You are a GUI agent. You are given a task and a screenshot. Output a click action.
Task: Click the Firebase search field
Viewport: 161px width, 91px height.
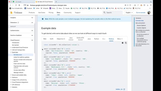tap(113, 13)
